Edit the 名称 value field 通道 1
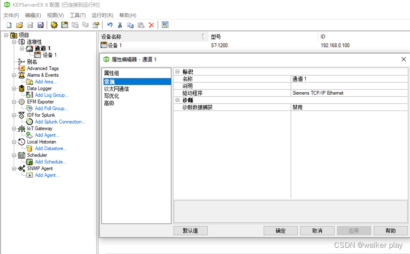Image resolution: width=410 pixels, height=254 pixels. 349,79
